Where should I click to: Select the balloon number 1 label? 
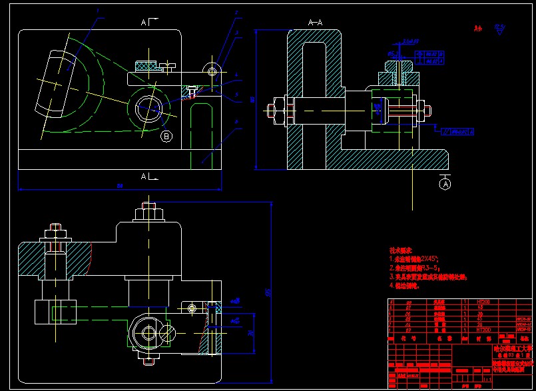[x=98, y=11]
